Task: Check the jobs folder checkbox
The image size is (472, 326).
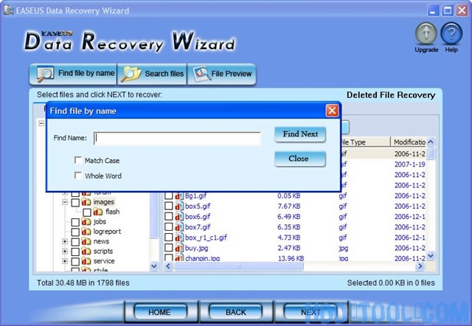Action: click(x=75, y=222)
